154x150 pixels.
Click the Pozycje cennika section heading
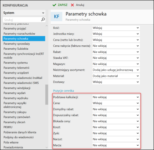pyautogui.click(x=64, y=91)
